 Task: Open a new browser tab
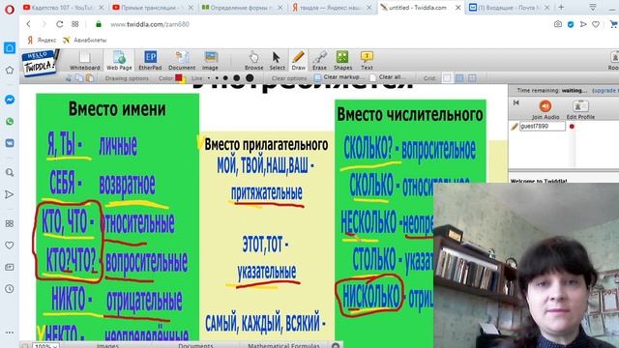point(561,7)
